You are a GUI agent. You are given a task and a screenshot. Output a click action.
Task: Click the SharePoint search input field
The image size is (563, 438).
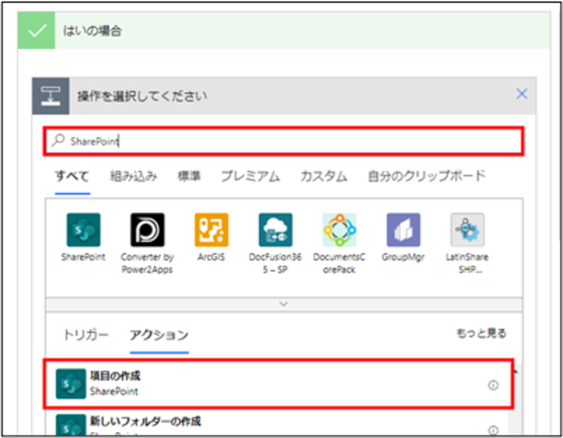[283, 141]
